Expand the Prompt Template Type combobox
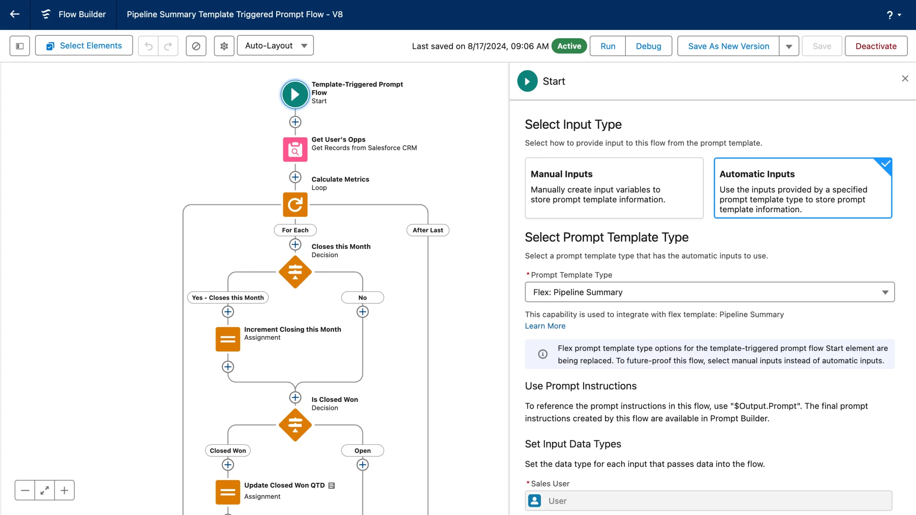916x515 pixels. [709, 292]
